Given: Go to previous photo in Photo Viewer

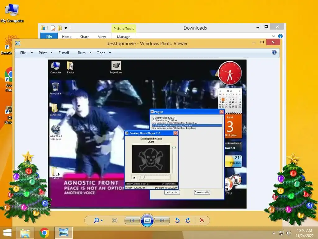Looking at the screenshot, I should [x=132, y=221].
